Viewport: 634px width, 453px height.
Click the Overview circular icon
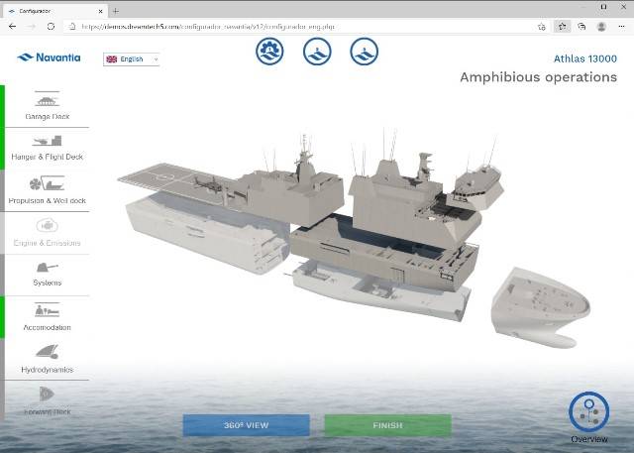click(588, 412)
